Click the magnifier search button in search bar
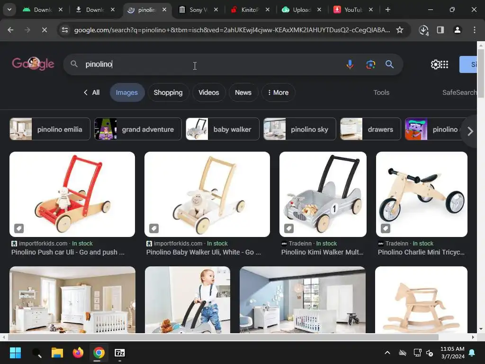 coord(389,64)
